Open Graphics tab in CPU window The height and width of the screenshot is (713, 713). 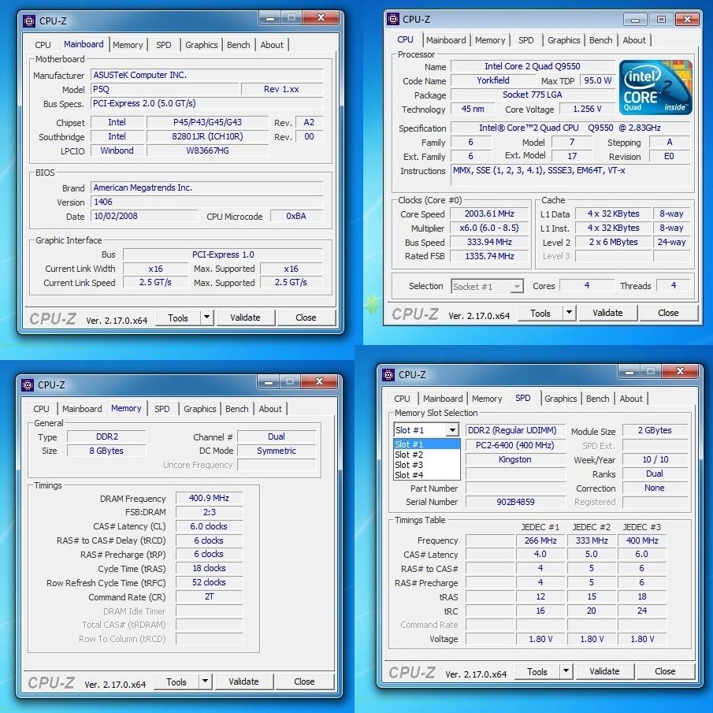click(x=564, y=40)
